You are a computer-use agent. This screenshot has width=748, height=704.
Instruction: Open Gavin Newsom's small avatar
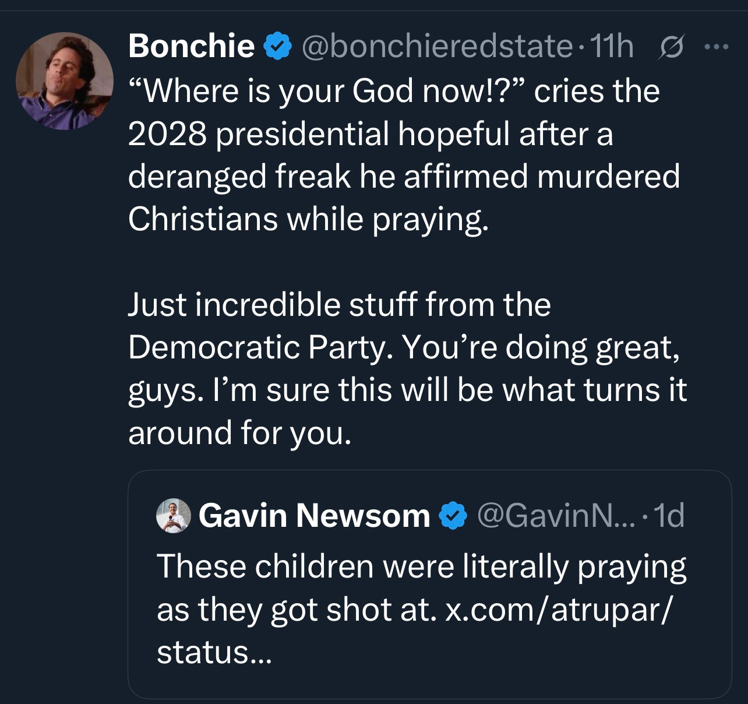(174, 516)
